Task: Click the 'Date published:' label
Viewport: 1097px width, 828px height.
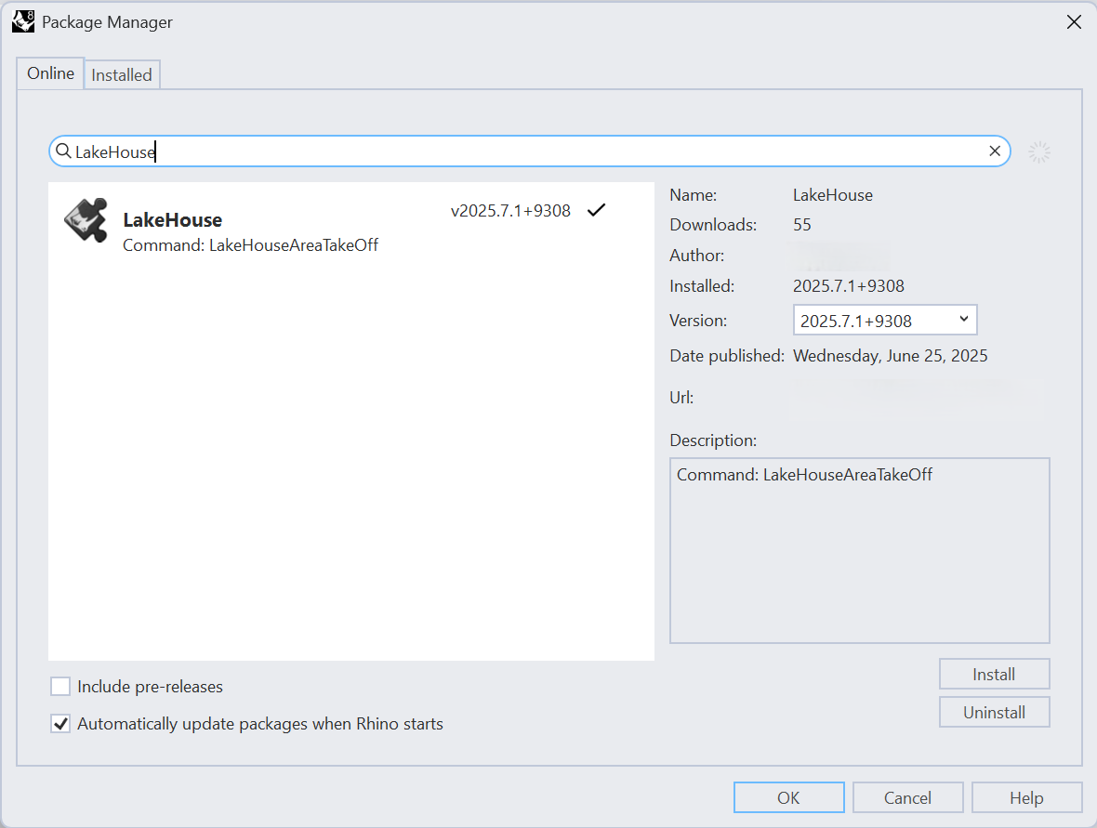Action: 727,355
